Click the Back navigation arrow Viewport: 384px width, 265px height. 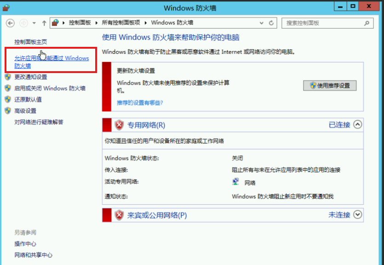[10, 23]
